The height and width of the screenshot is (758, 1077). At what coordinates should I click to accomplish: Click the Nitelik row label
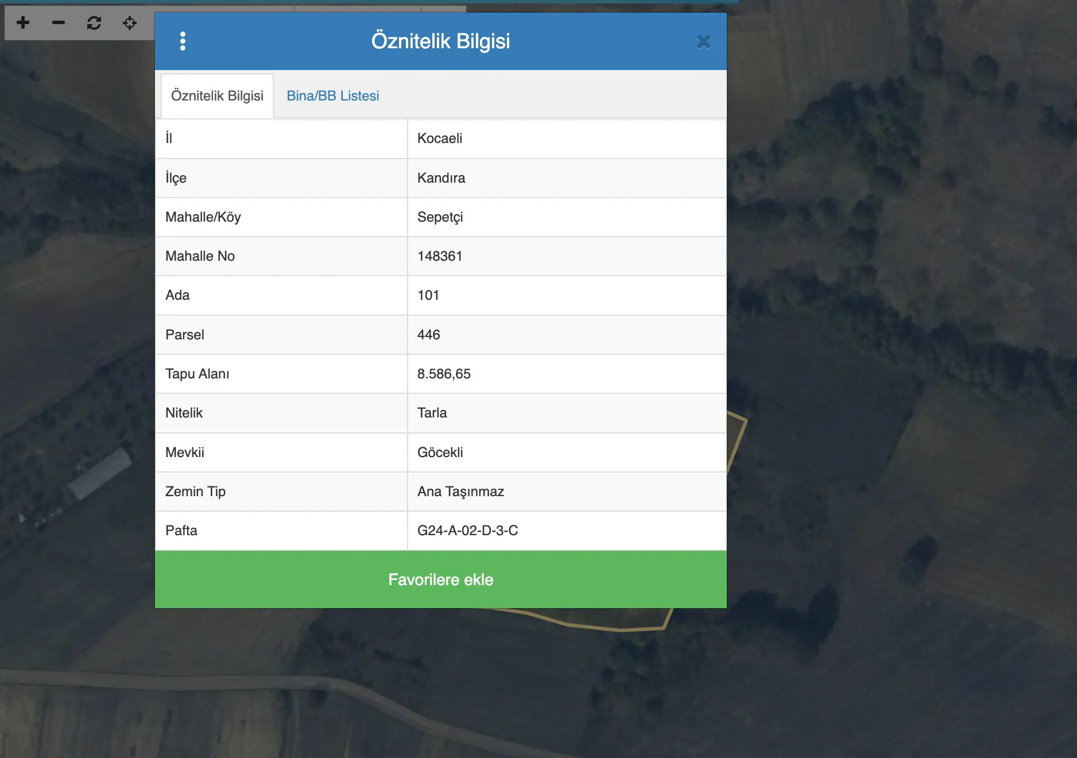[184, 413]
